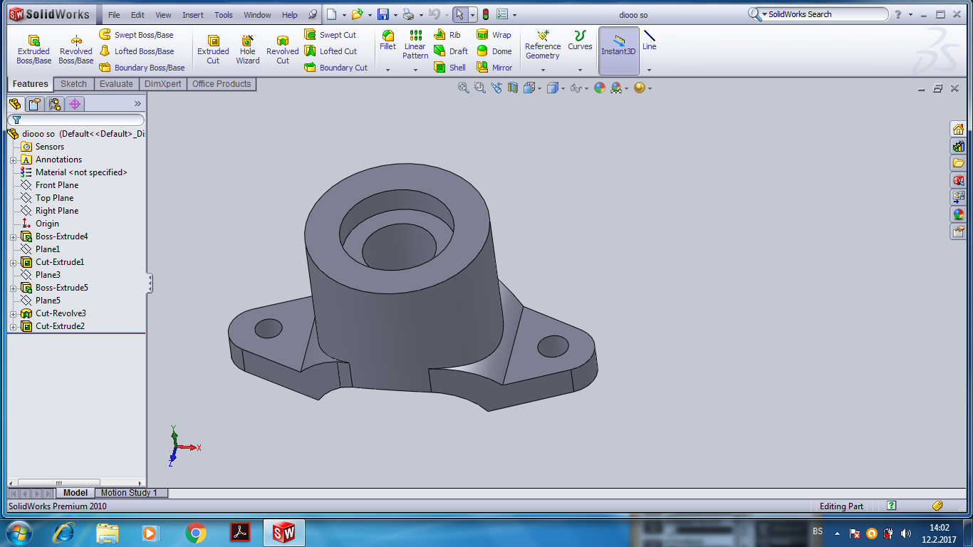Switch to the Motion Study 1 tab
Image resolution: width=973 pixels, height=547 pixels.
(x=129, y=493)
